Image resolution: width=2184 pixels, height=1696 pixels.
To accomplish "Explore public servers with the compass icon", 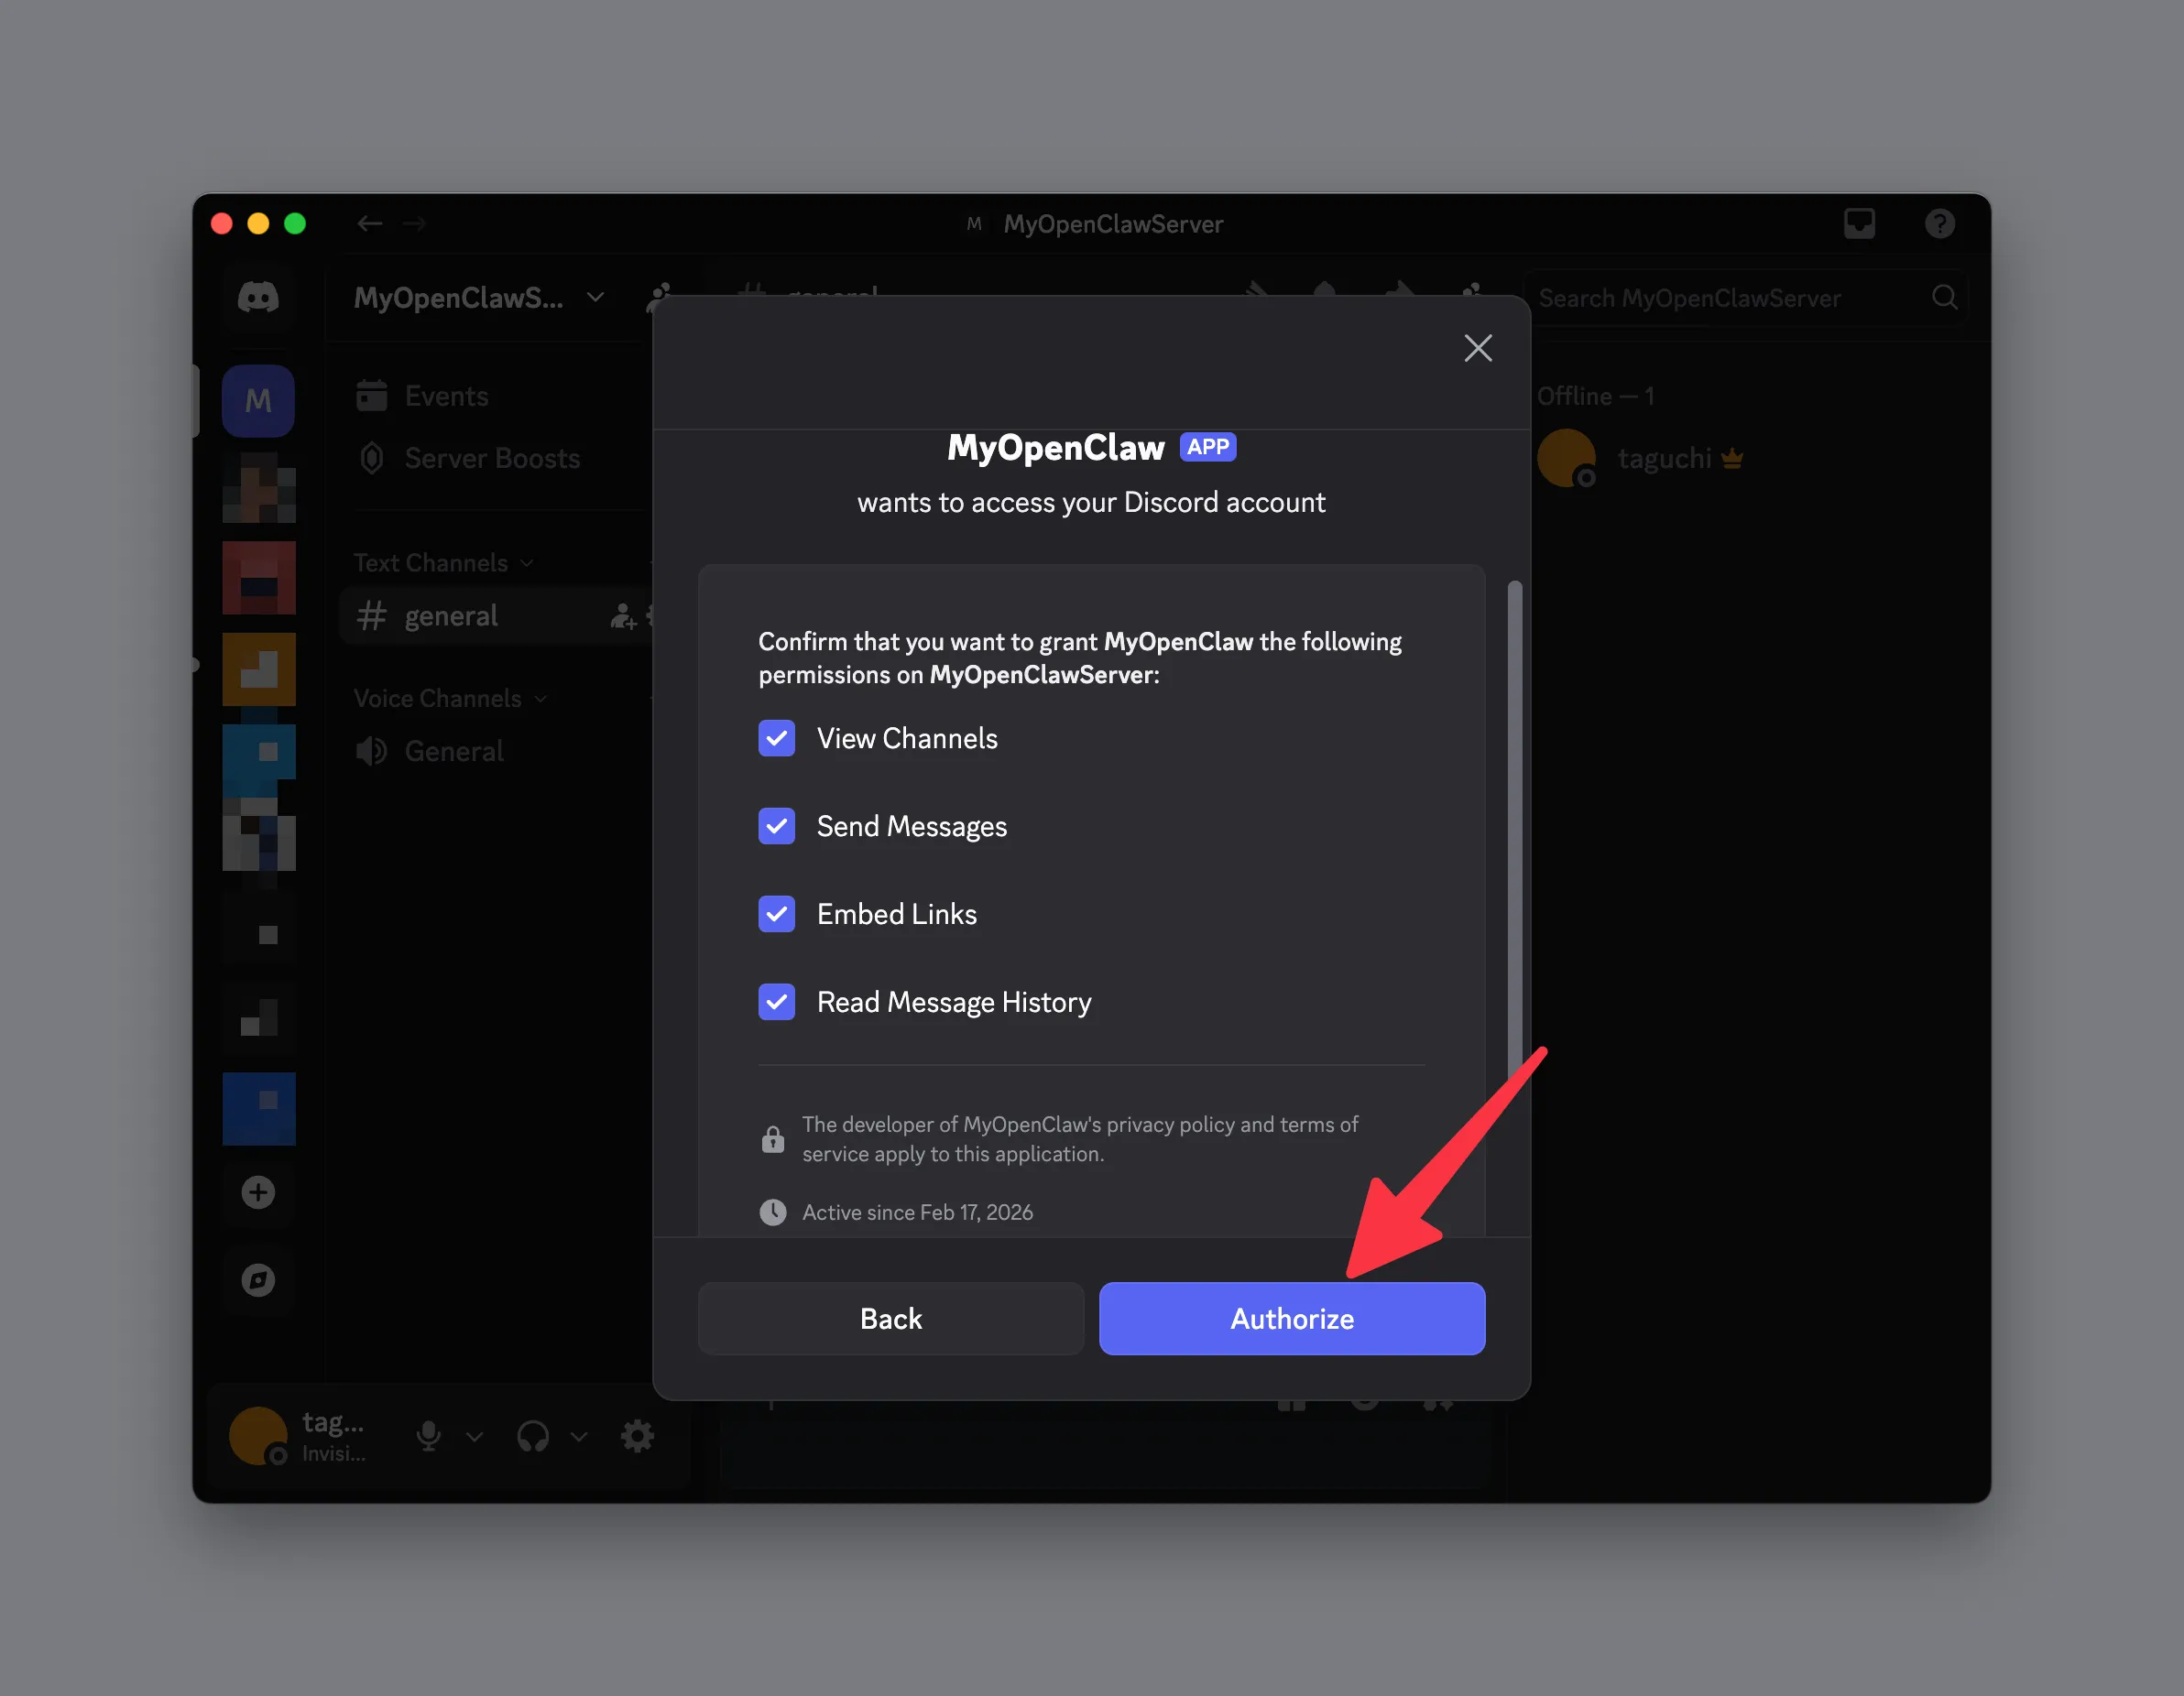I will [x=258, y=1280].
